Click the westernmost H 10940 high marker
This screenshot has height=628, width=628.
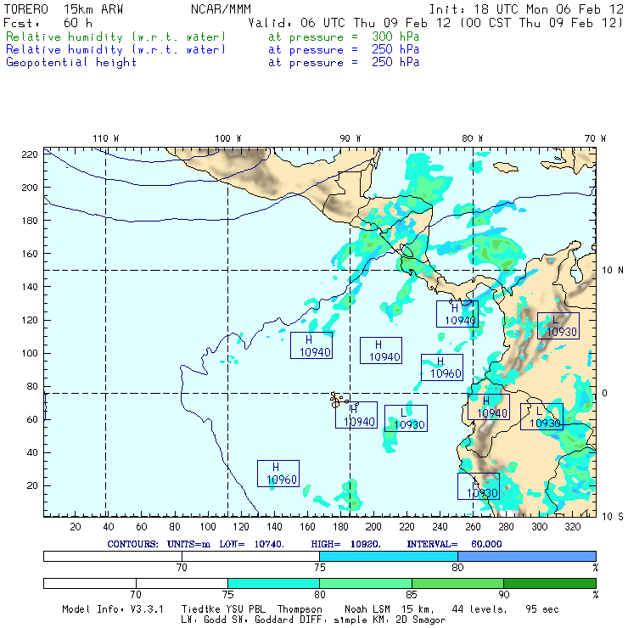pyautogui.click(x=311, y=345)
